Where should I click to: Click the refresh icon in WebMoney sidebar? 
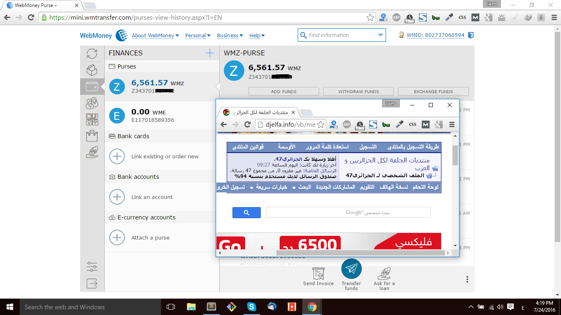[x=92, y=54]
